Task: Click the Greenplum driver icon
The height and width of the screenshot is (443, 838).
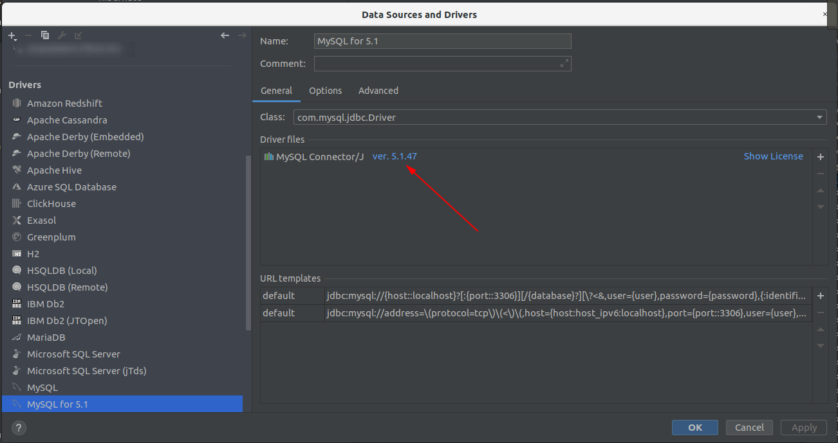Action: tap(17, 237)
